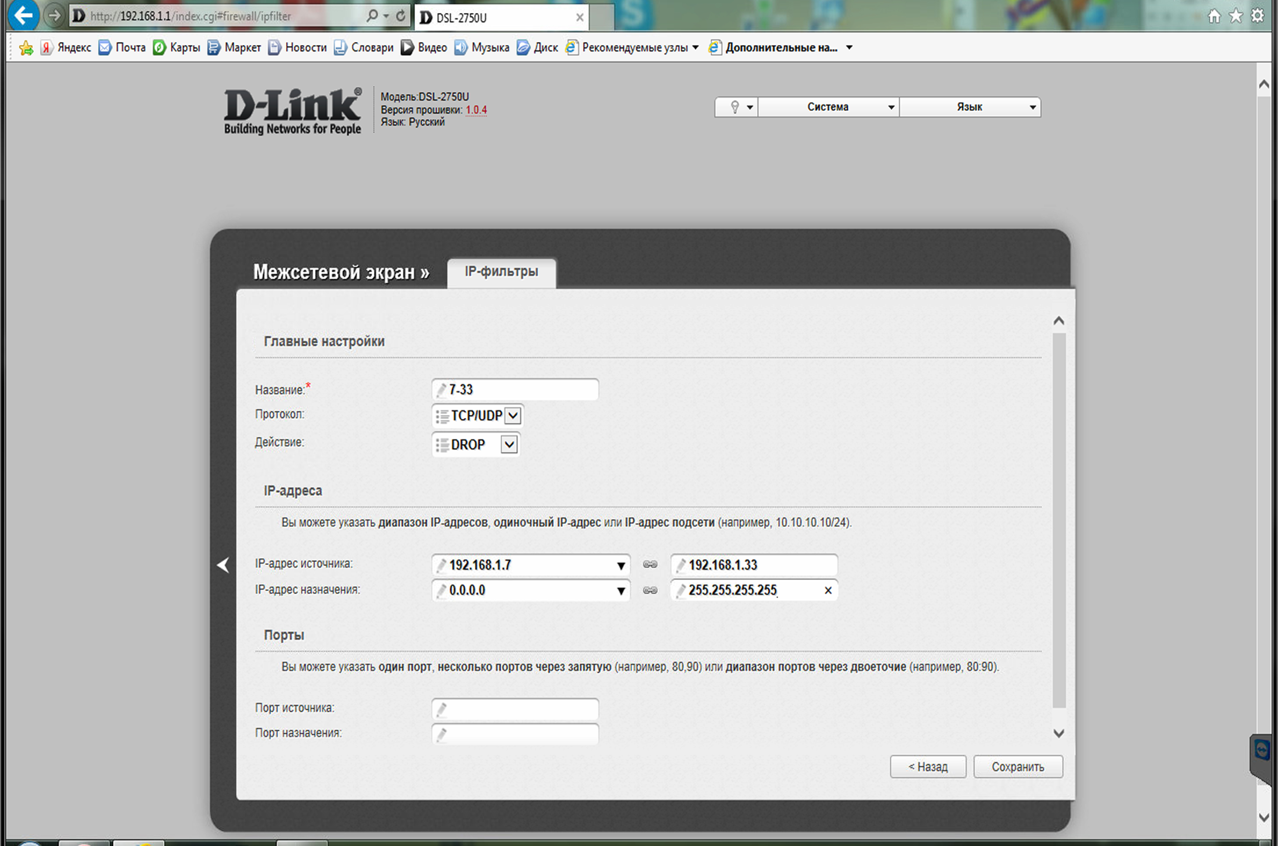Click the page refresh icon in address bar
Screen dimensions: 1278x846
pyautogui.click(x=400, y=16)
